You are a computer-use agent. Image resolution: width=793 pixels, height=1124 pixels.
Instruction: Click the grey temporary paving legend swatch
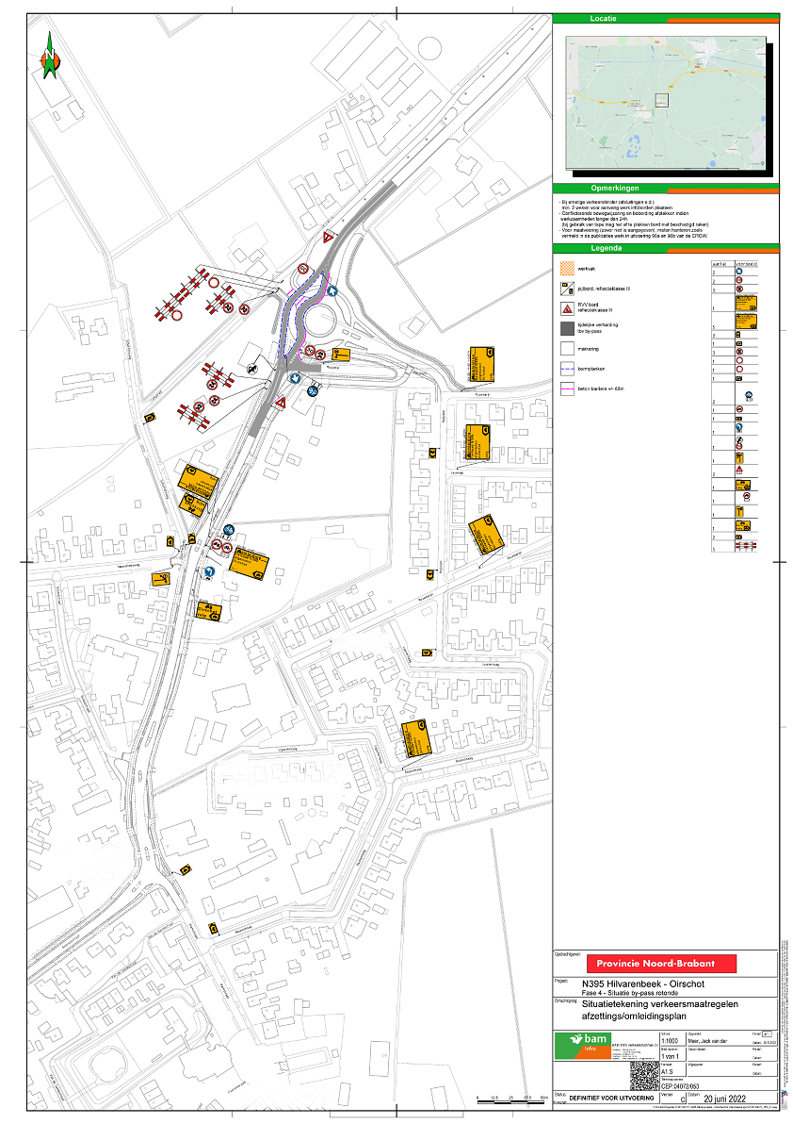(x=565, y=327)
